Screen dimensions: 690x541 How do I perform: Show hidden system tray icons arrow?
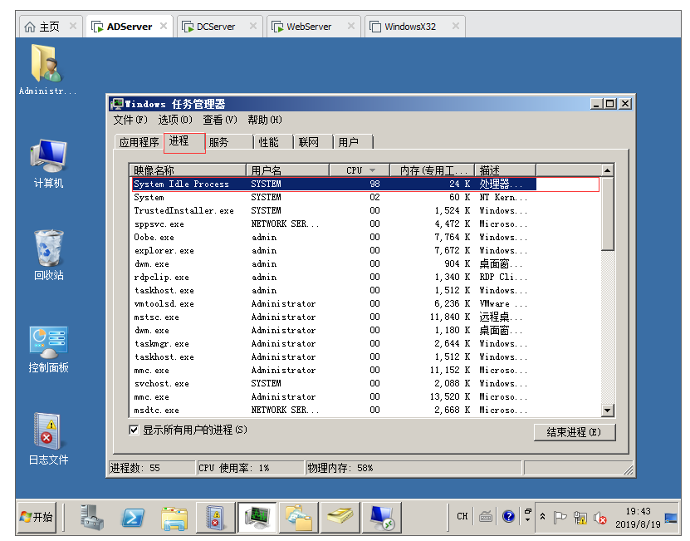[542, 517]
